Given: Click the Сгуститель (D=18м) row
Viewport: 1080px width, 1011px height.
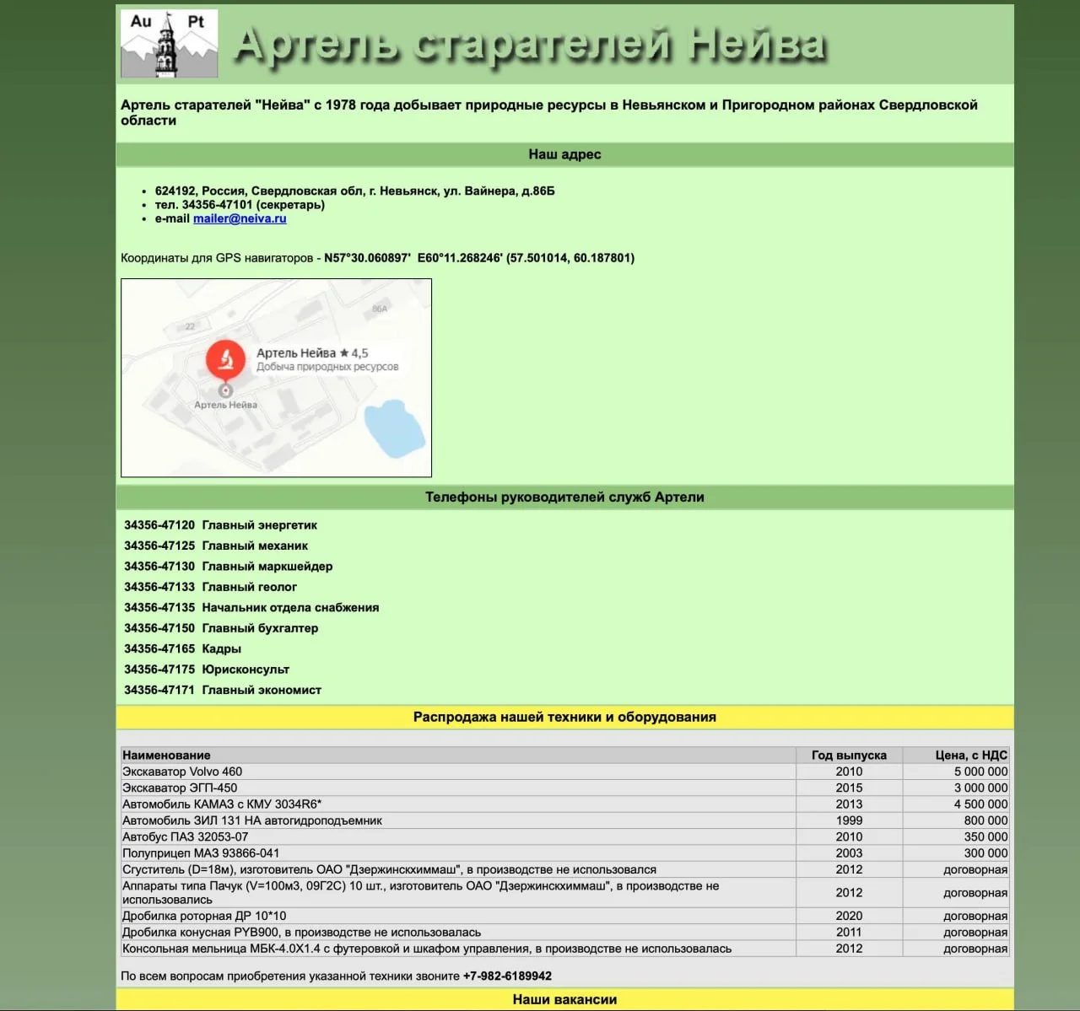Looking at the screenshot, I should pos(564,870).
